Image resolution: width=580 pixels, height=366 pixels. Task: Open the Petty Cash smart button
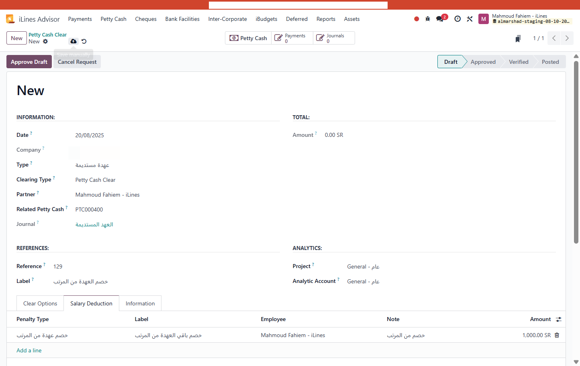pyautogui.click(x=248, y=38)
